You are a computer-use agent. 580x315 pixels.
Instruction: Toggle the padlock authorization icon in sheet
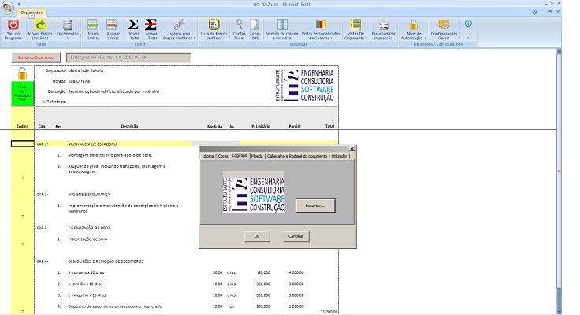click(22, 73)
